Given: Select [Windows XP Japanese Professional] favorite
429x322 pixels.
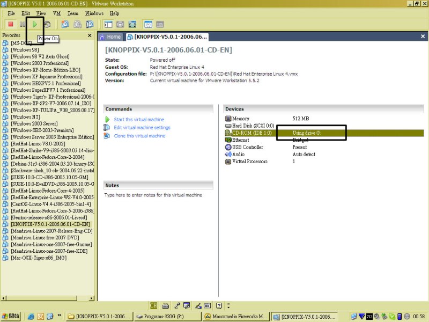Looking at the screenshot, I should click(x=47, y=76).
